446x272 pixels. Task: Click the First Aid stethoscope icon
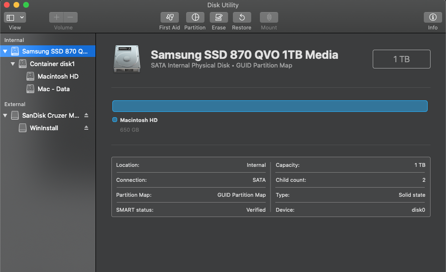tap(170, 17)
